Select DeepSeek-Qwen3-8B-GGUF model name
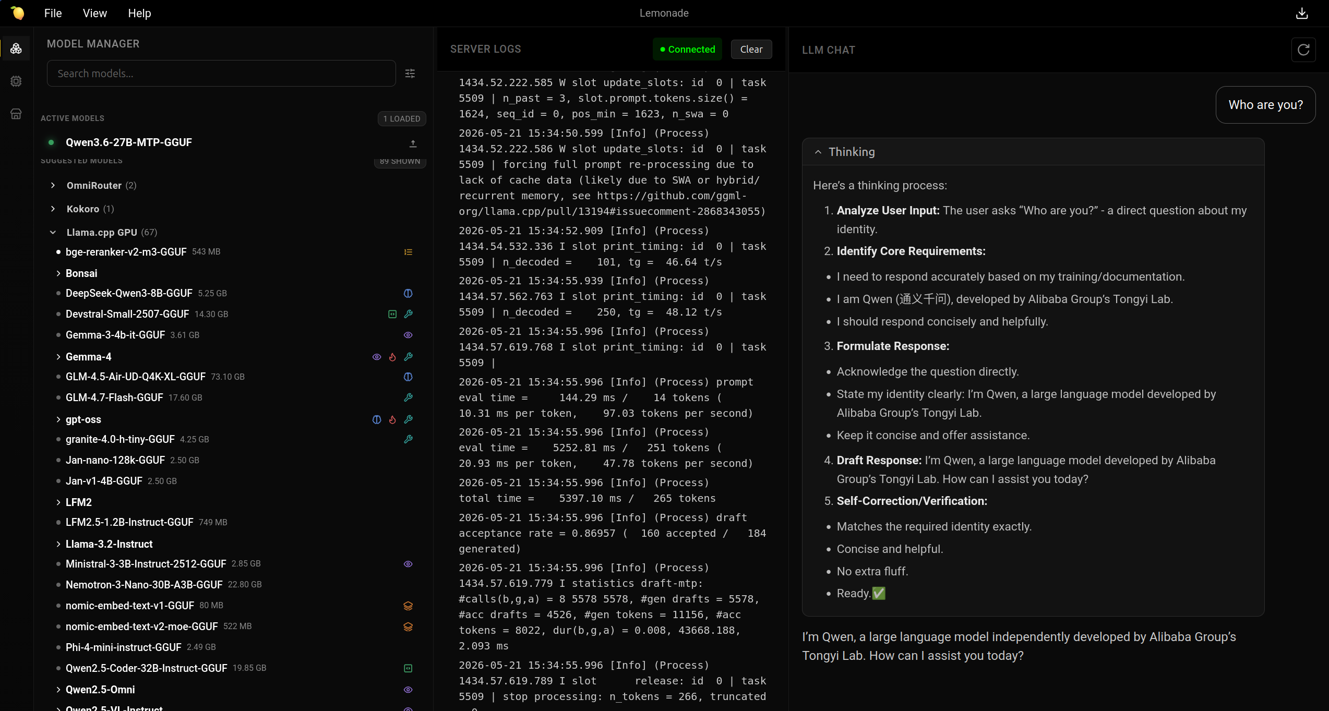The height and width of the screenshot is (711, 1329). [129, 293]
